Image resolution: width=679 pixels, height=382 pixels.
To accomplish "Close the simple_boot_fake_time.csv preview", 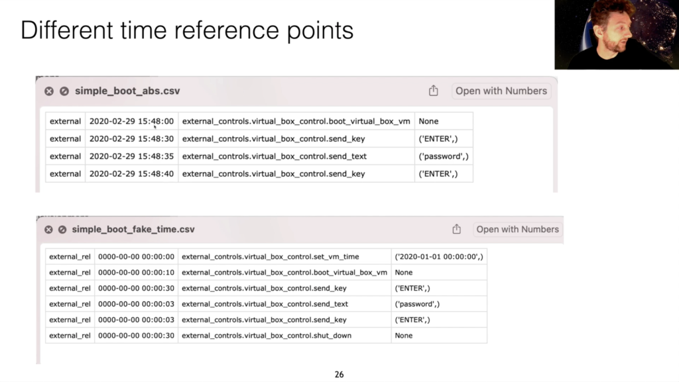I will click(x=48, y=230).
